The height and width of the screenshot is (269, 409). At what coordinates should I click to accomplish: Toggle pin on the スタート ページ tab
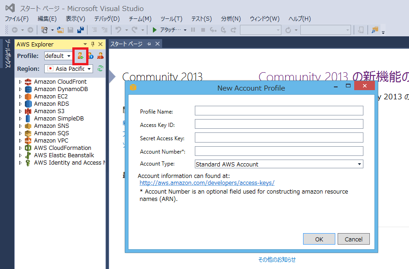point(149,44)
